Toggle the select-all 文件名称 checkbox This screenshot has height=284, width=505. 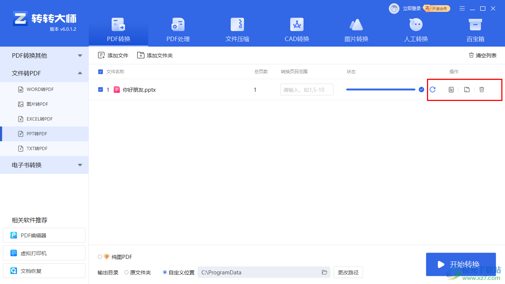click(x=101, y=72)
